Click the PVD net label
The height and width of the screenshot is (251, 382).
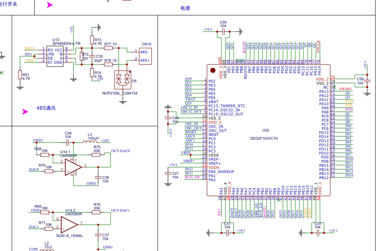(x=349, y=109)
